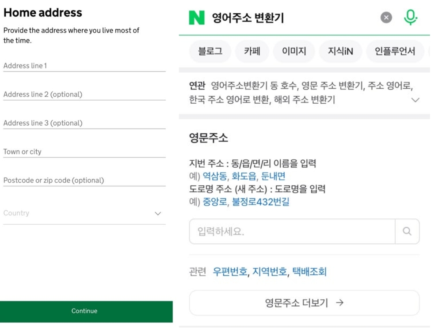The image size is (442, 335).
Task: Click the 지번 주소 instruction line
Action: (x=252, y=163)
